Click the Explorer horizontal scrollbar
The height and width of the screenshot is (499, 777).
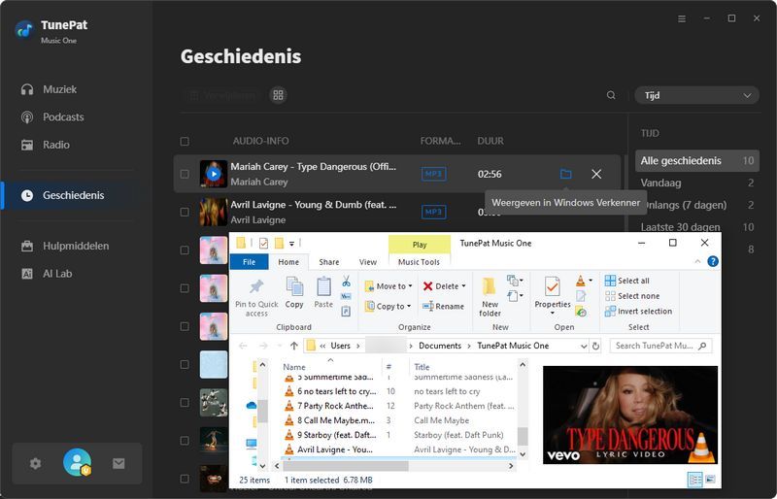pos(346,466)
